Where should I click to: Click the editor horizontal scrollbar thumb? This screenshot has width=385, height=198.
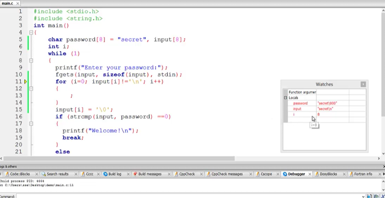point(119,158)
